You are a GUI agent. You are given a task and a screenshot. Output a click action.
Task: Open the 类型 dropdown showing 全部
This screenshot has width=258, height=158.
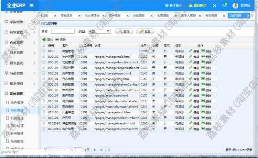point(99,31)
